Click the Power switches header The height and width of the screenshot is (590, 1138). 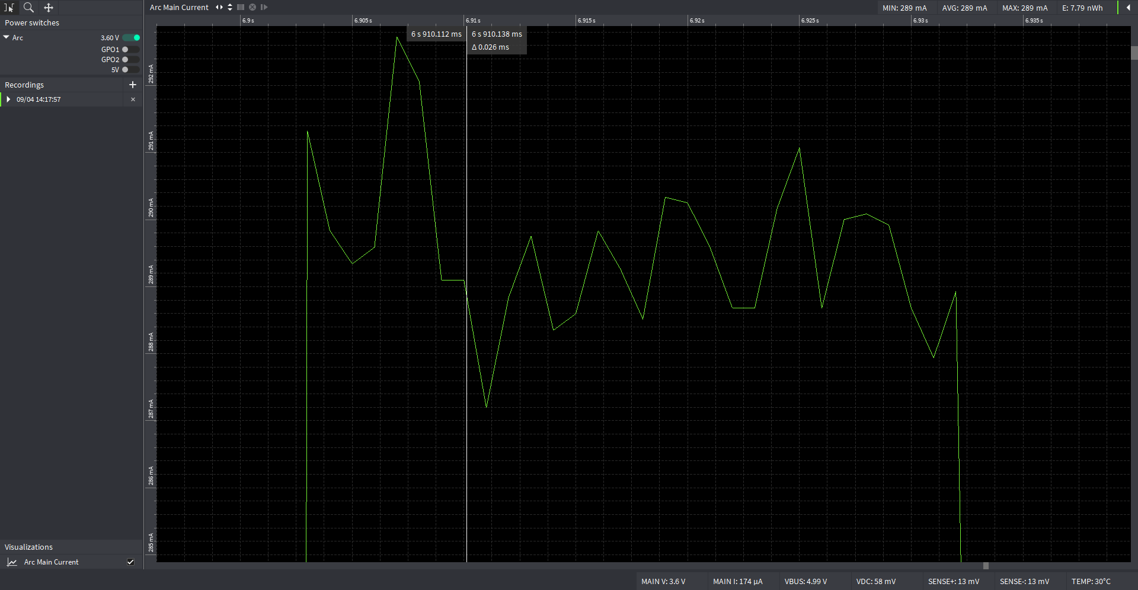coord(32,23)
